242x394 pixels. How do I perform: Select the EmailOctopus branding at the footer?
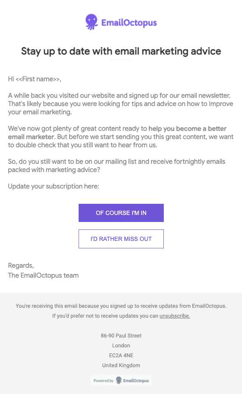click(x=136, y=380)
